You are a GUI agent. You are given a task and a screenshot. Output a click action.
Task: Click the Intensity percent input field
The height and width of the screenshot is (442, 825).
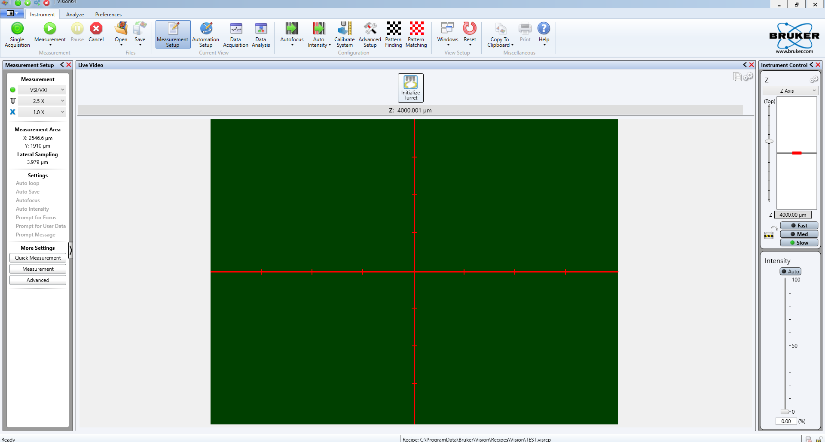(786, 421)
